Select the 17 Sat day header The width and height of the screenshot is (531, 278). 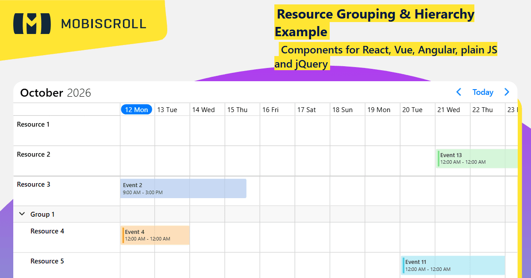(x=307, y=110)
